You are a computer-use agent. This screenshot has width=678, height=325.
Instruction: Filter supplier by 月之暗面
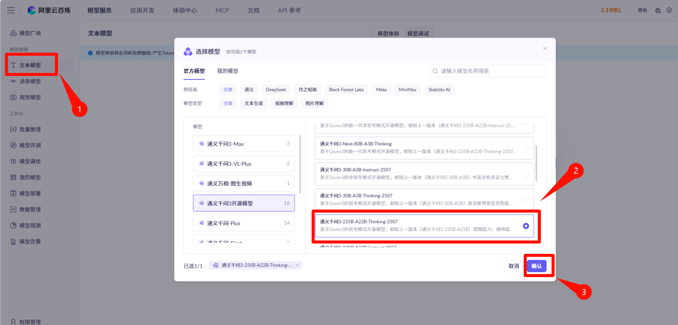pyautogui.click(x=307, y=90)
